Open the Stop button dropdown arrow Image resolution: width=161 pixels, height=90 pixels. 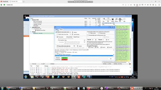coord(122,20)
